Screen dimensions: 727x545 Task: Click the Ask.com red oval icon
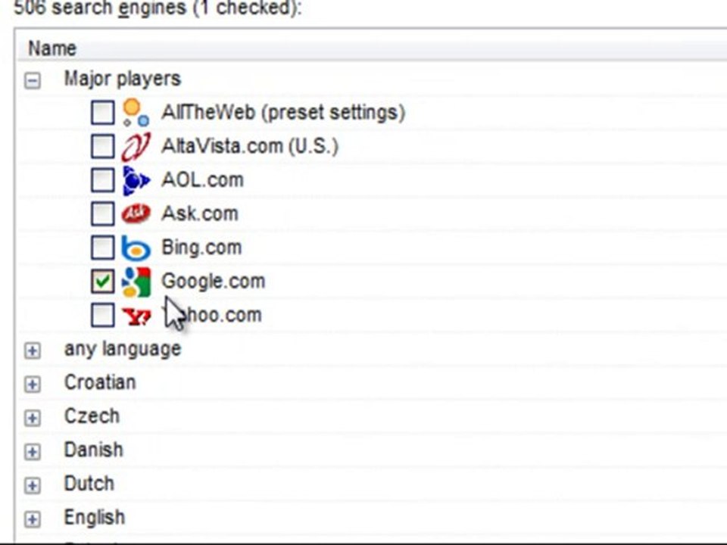click(136, 213)
